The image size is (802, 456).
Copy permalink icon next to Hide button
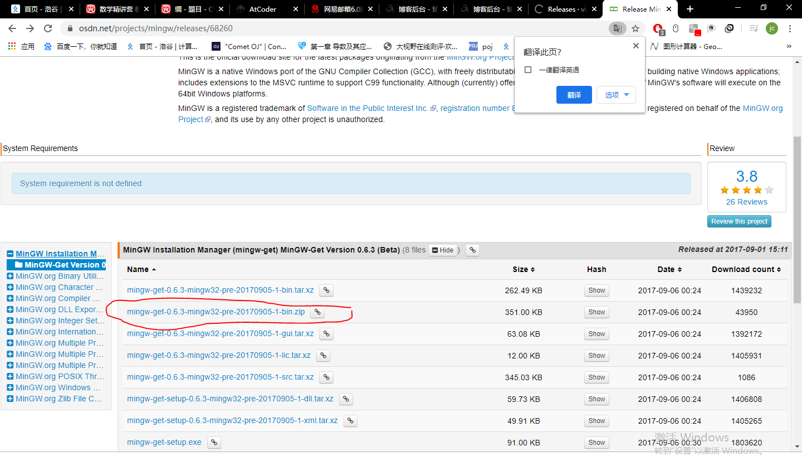pyautogui.click(x=472, y=250)
